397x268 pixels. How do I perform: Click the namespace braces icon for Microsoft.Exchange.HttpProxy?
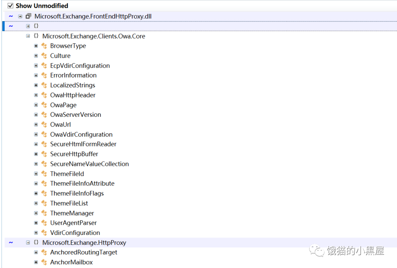[x=36, y=242]
